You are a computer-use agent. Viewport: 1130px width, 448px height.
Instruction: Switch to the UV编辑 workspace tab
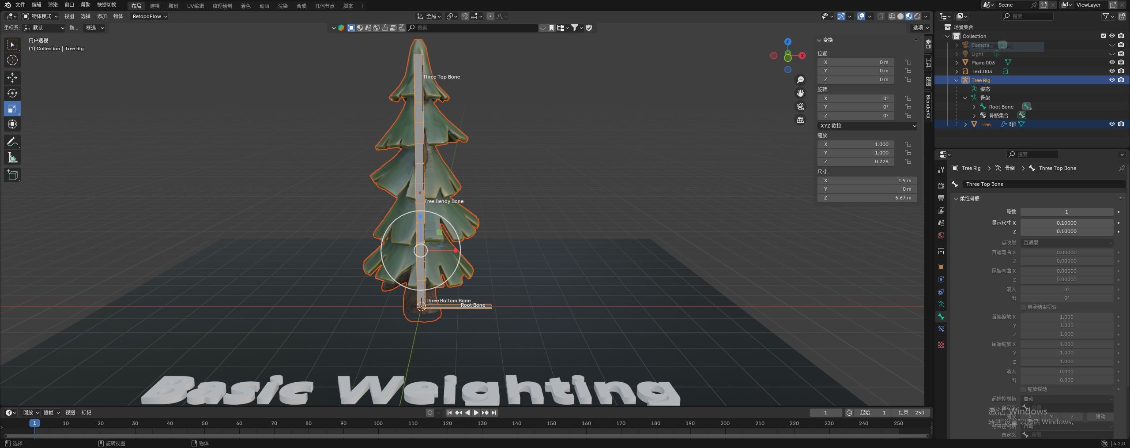click(195, 6)
